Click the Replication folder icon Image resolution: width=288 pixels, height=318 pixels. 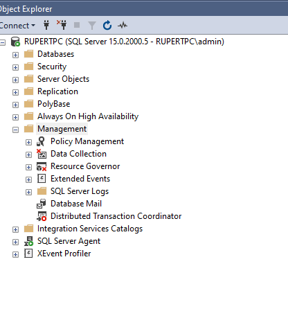[x=29, y=91]
